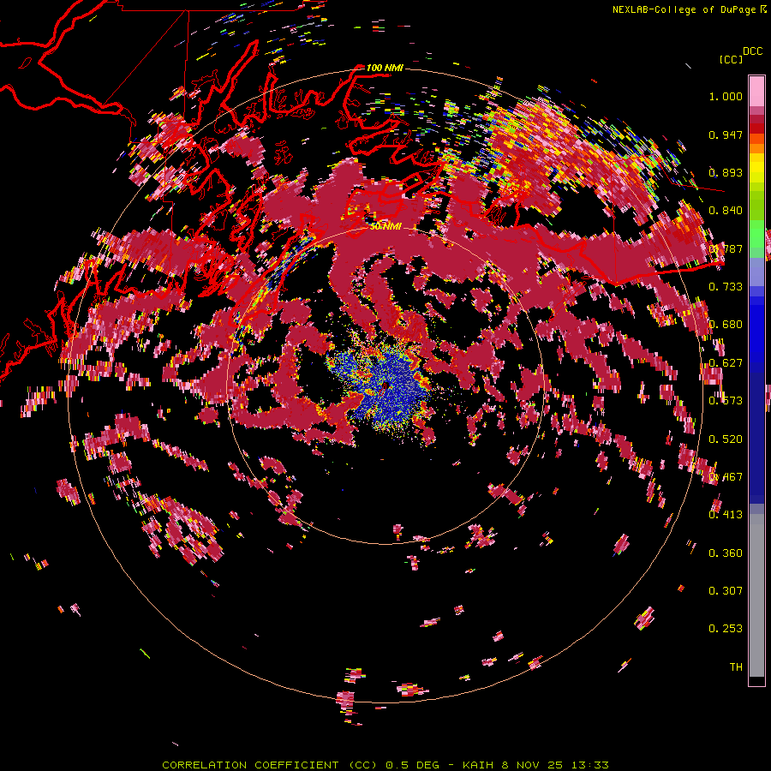Select the 0.307 scale value
This screenshot has width=771, height=771.
coord(726,591)
